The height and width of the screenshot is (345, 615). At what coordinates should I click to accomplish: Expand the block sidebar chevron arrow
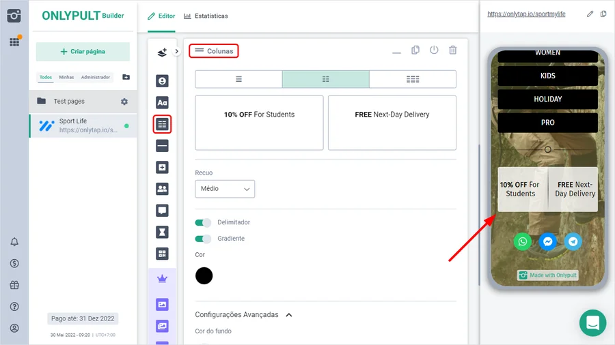[176, 51]
